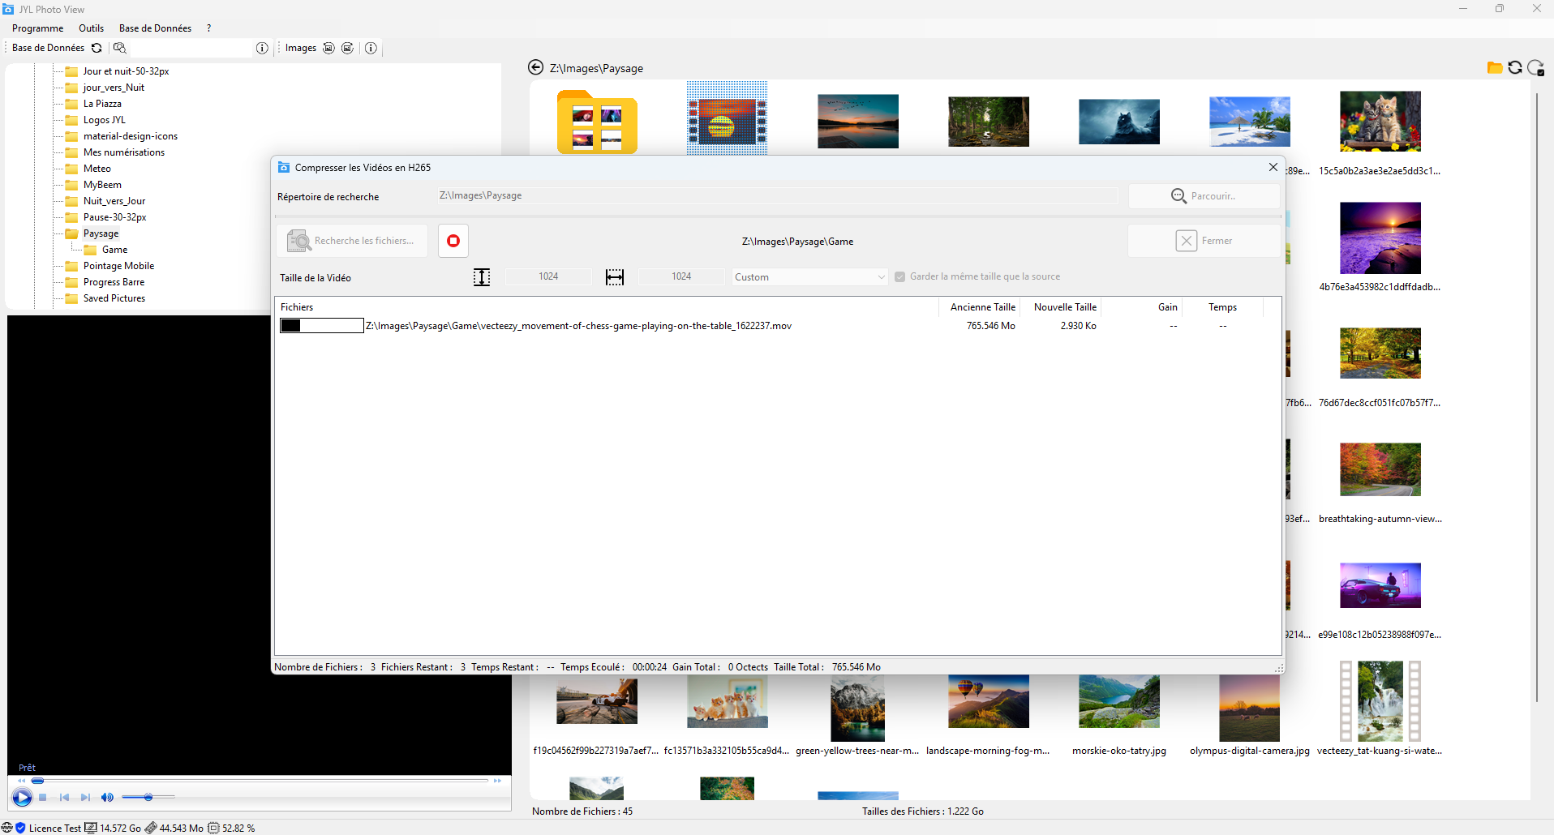Open the Custom video size dropdown
The image size is (1554, 835).
tap(809, 277)
